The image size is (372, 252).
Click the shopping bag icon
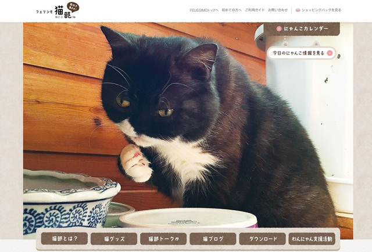tap(298, 10)
